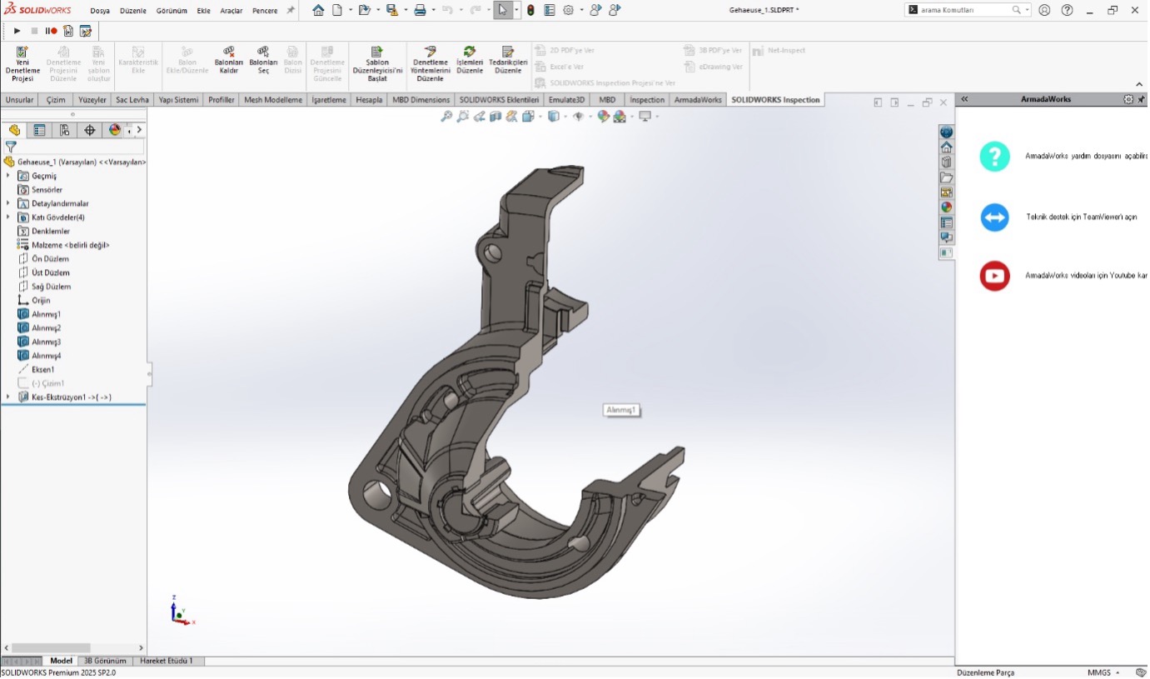Image resolution: width=1150 pixels, height=679 pixels.
Task: Click the ArmadaWorks YouTube play icon
Action: pos(994,276)
